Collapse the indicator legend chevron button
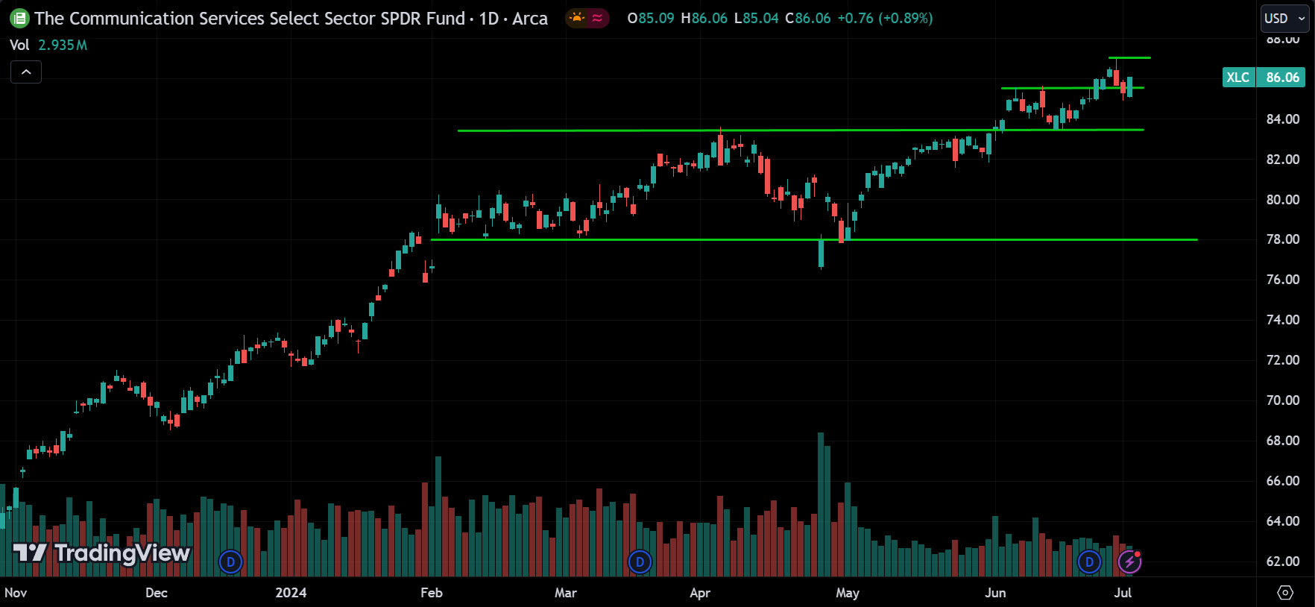This screenshot has height=607, width=1315. coord(26,72)
